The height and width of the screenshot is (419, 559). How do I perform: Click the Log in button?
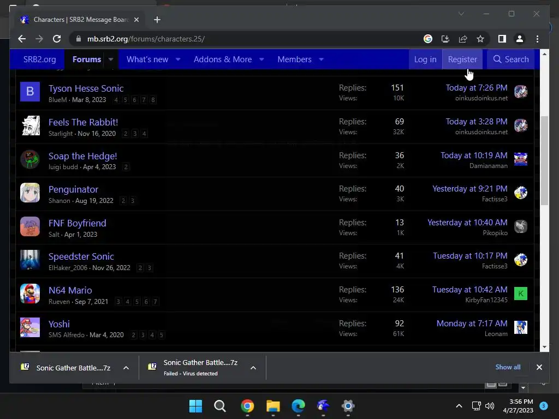pyautogui.click(x=425, y=59)
